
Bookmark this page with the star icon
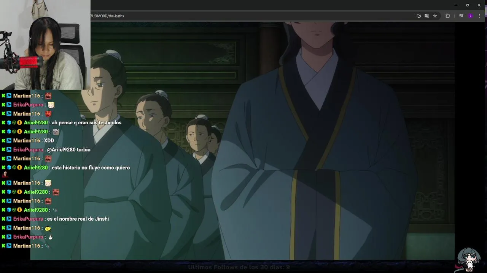pyautogui.click(x=435, y=16)
